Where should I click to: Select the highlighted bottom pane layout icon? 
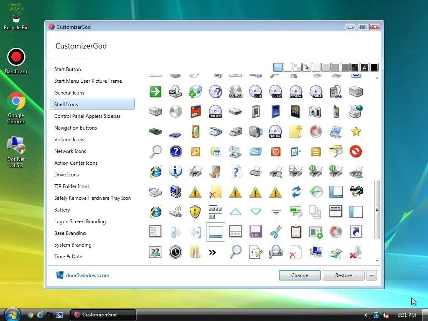pyautogui.click(x=215, y=232)
